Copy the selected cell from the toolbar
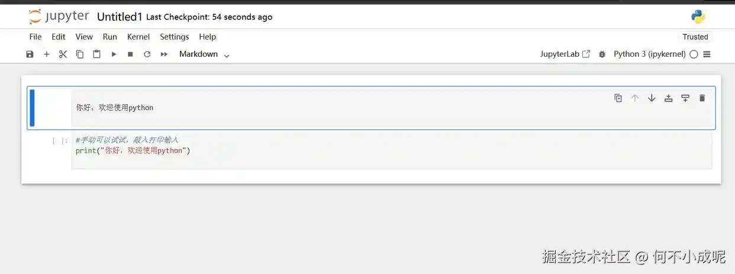This screenshot has width=735, height=274. [x=80, y=54]
